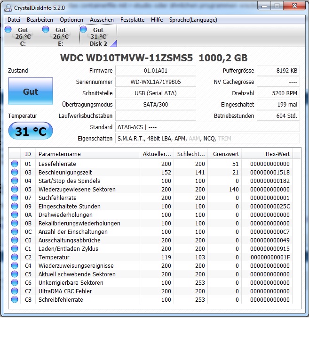Click the Seriennummer field WD-WXL1A71Y9805
This screenshot has height=356, width=309.
click(156, 82)
